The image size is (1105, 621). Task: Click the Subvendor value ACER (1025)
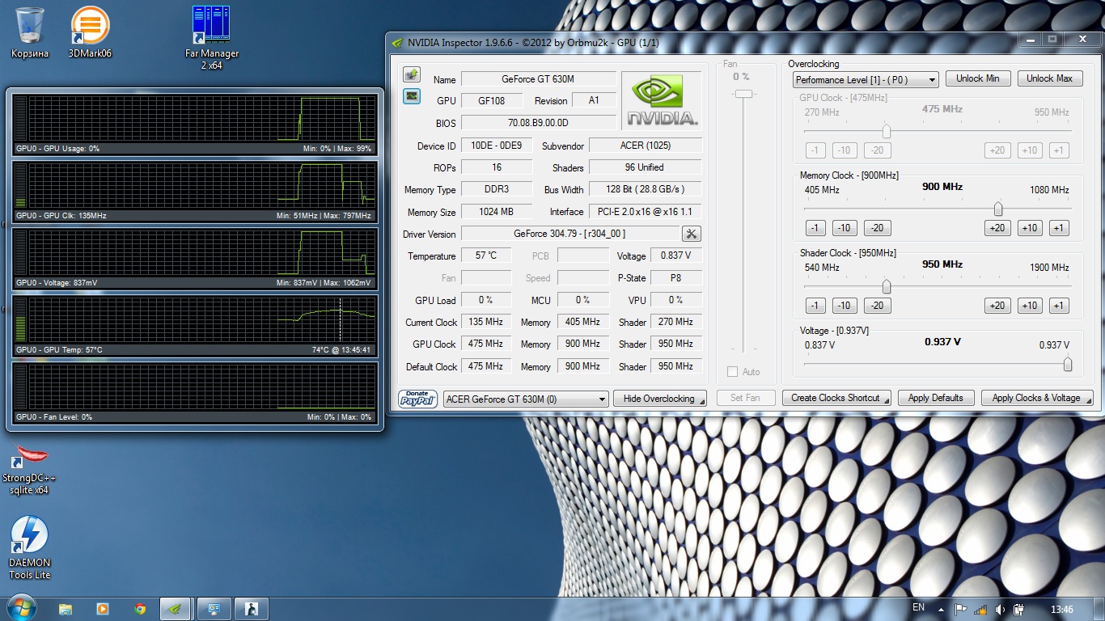click(646, 146)
